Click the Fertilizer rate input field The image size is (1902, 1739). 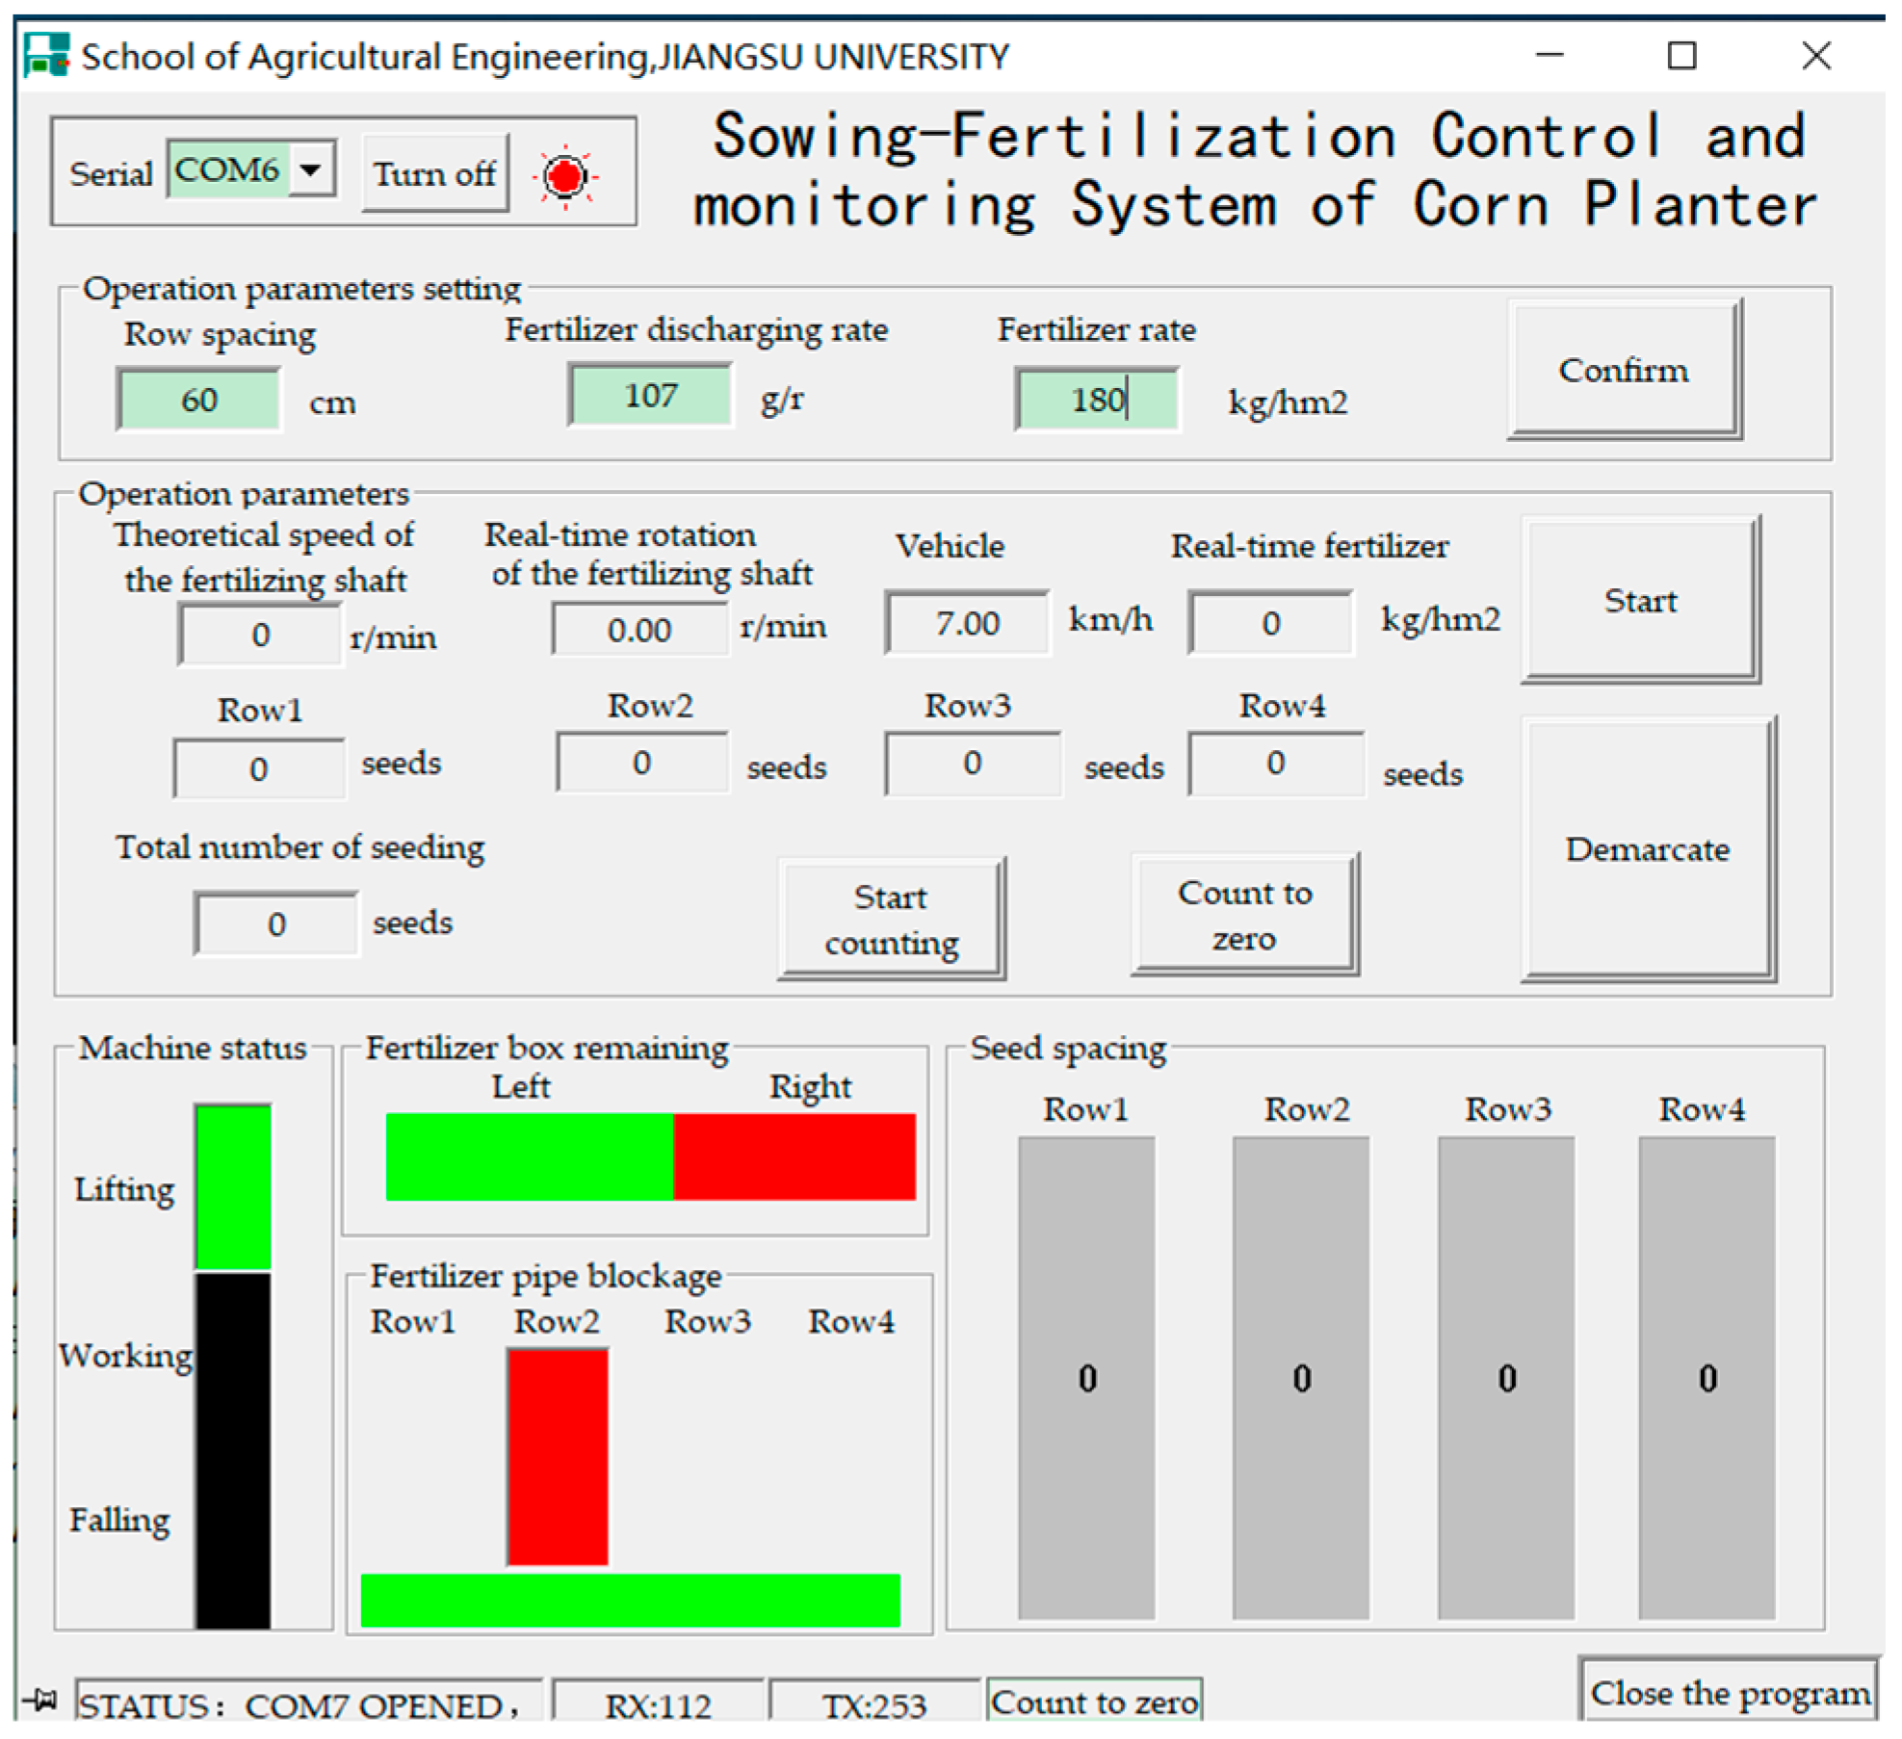click(1097, 400)
